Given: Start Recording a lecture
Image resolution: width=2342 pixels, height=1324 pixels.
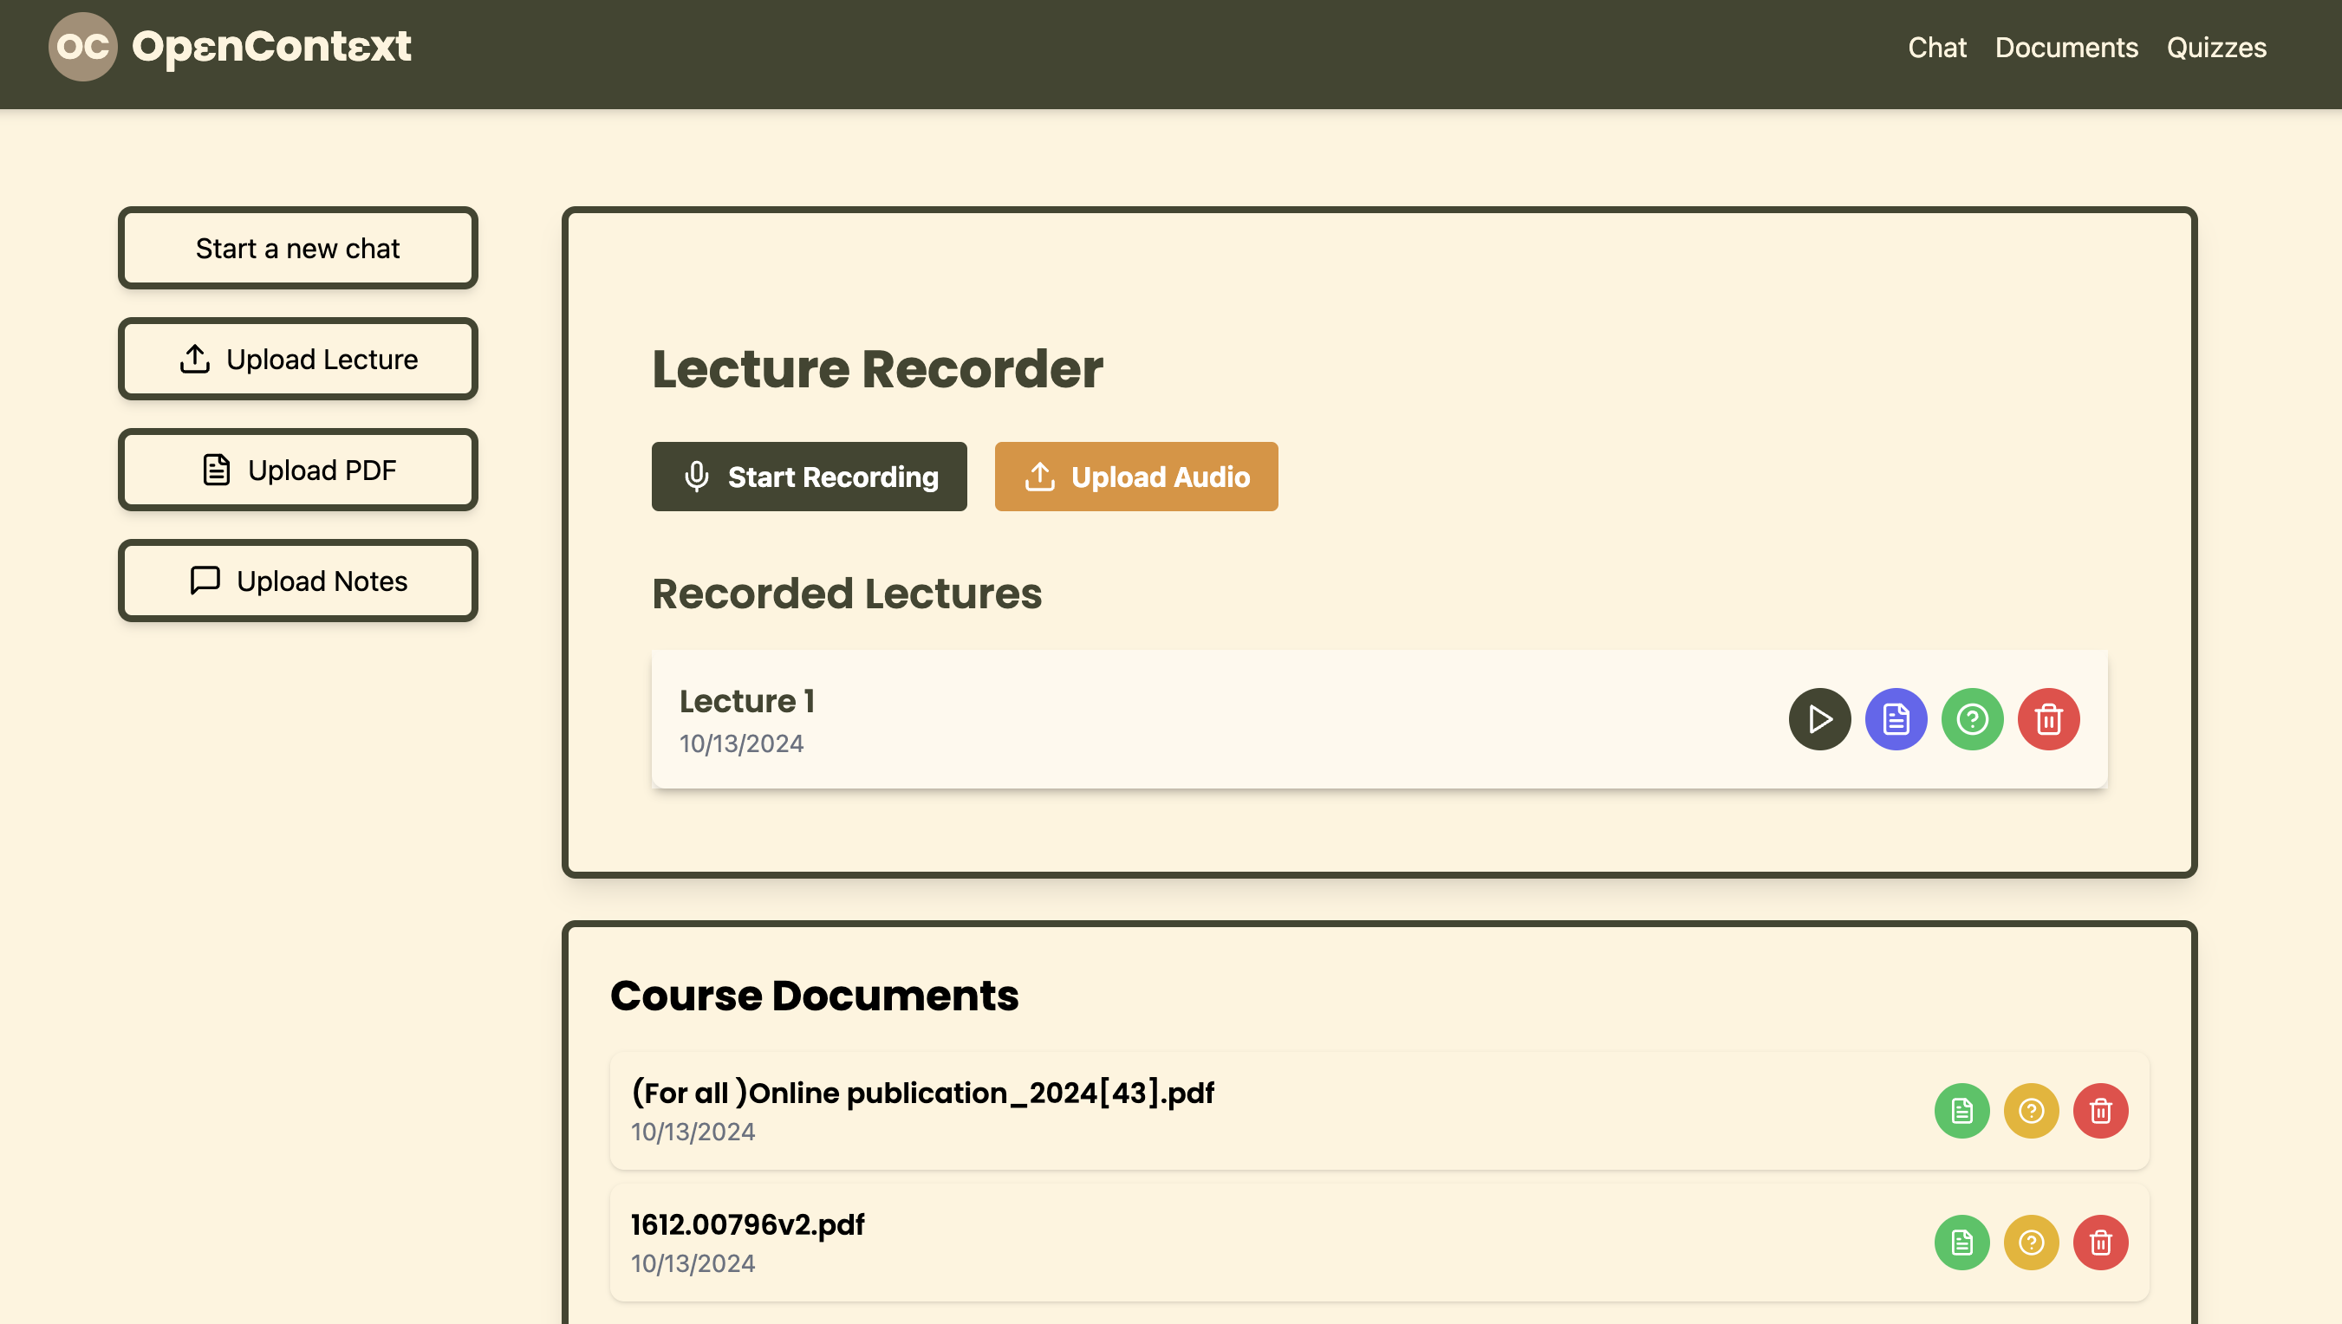Looking at the screenshot, I should coord(809,477).
